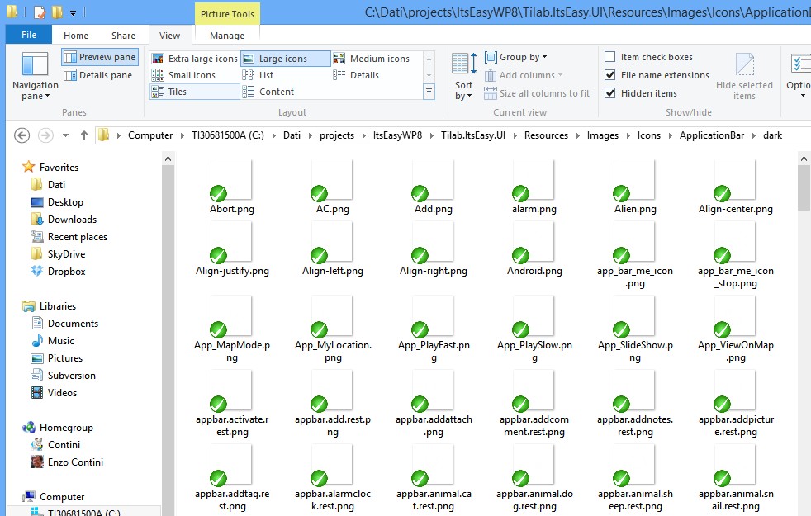This screenshot has height=516, width=811.
Task: Click the Images breadcrumb in address bar
Action: [602, 135]
